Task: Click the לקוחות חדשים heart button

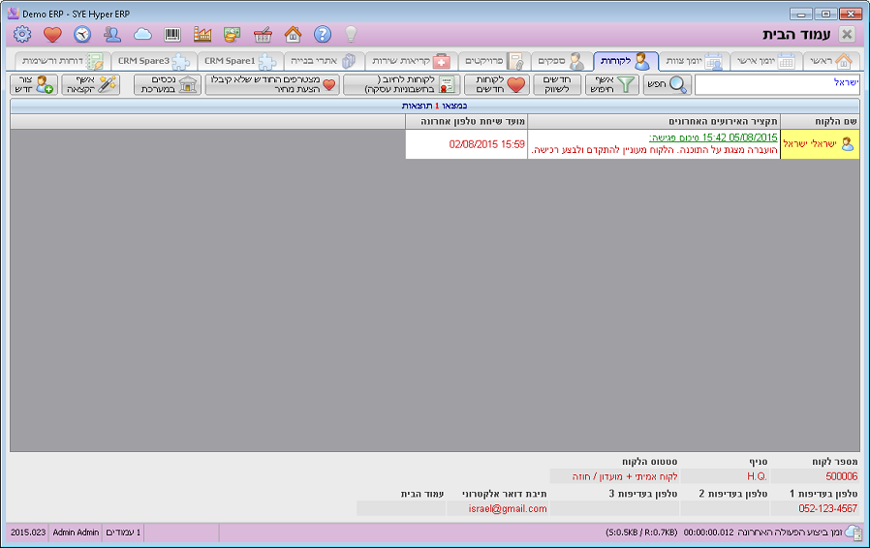Action: 497,85
